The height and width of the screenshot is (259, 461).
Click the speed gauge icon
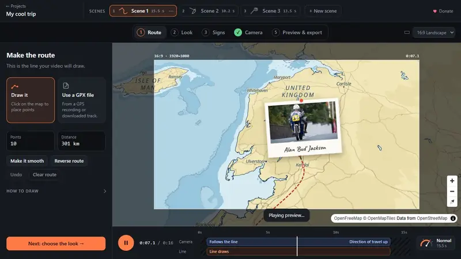coord(426,243)
